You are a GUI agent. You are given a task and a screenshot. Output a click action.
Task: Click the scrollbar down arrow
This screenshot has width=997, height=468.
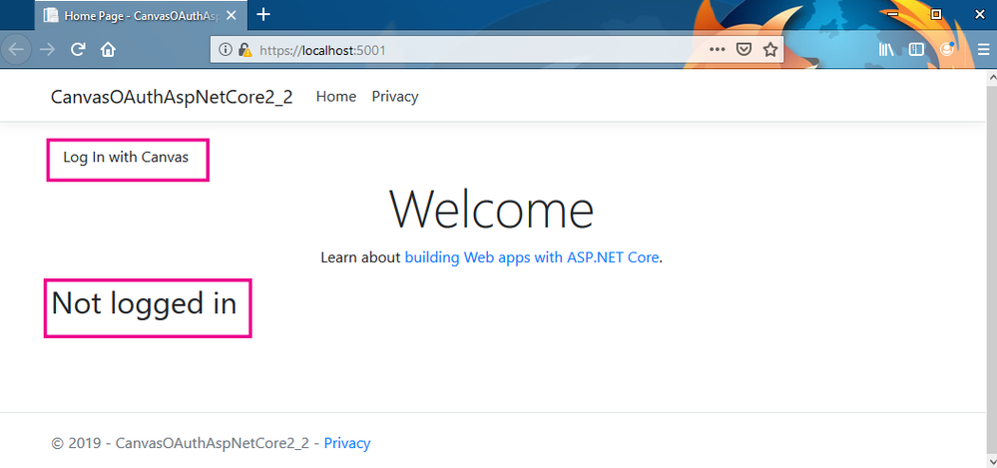coord(991,462)
